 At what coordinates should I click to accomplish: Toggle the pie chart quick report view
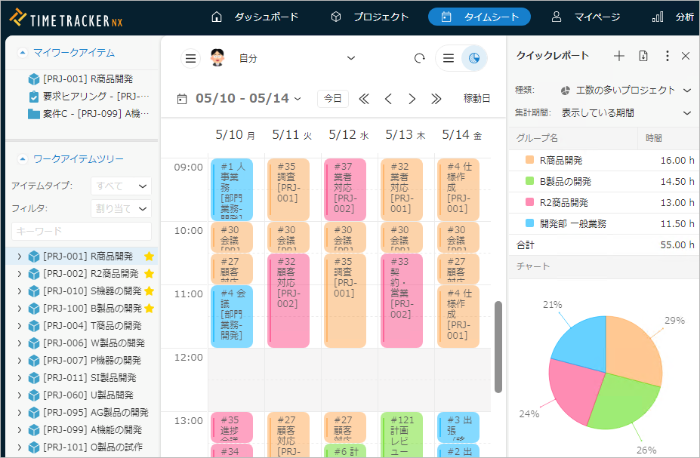click(474, 58)
